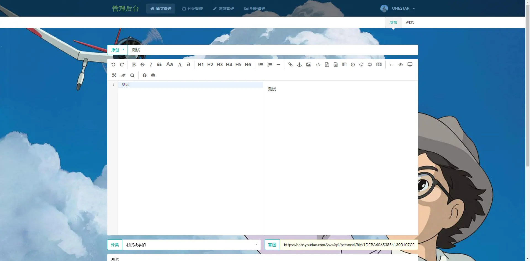This screenshot has height=261, width=530.
Task: Insert an image via the picture icon
Action: click(309, 64)
